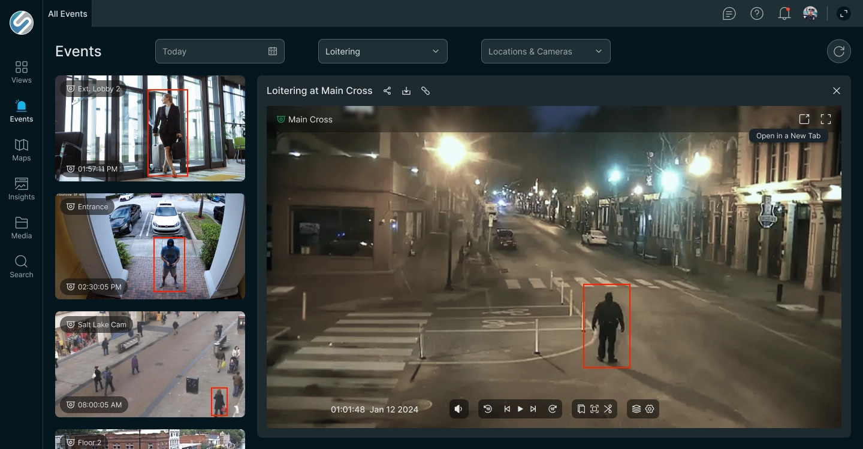Click the clip scissors icon in the video controls

click(608, 409)
